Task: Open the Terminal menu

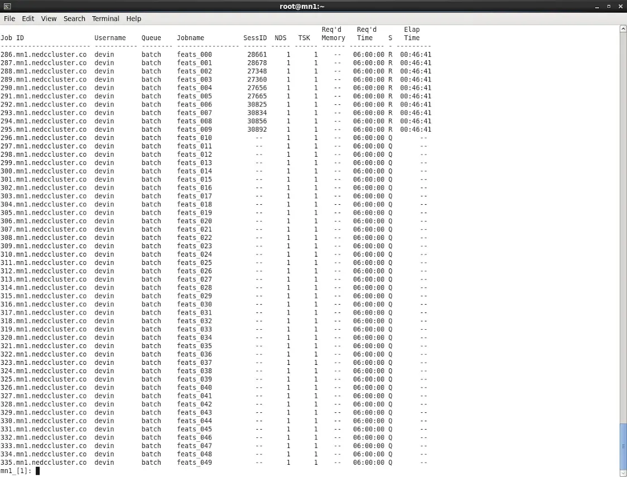Action: [x=105, y=18]
